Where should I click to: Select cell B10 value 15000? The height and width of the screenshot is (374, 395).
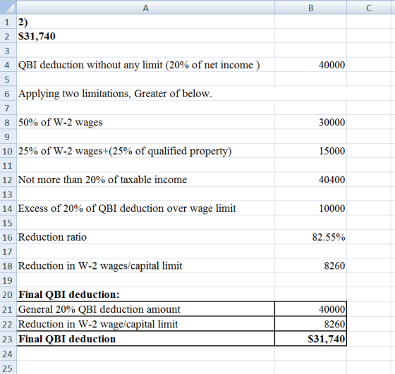[310, 151]
